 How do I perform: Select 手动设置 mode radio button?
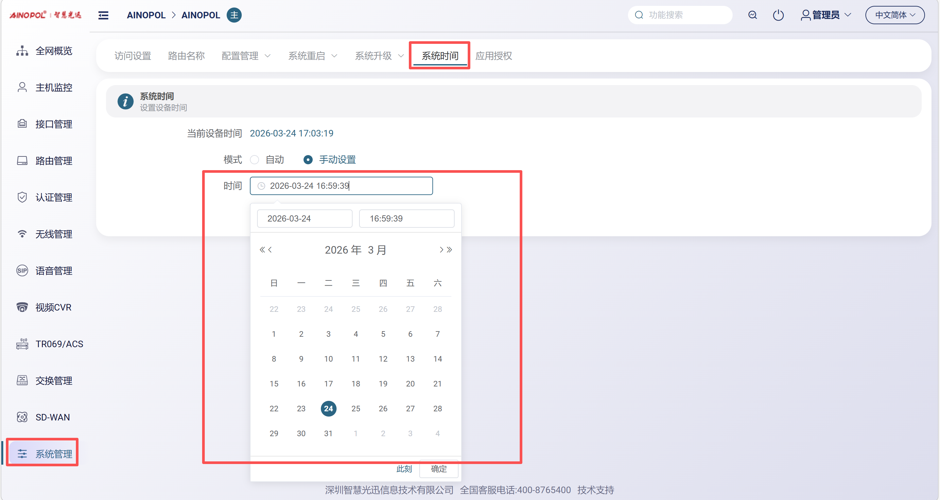308,159
